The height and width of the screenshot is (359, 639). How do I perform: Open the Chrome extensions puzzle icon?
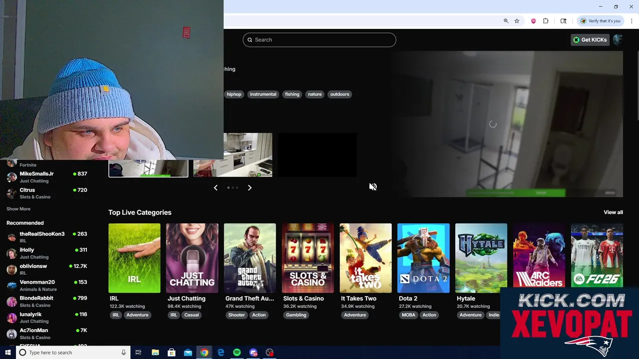tap(546, 21)
